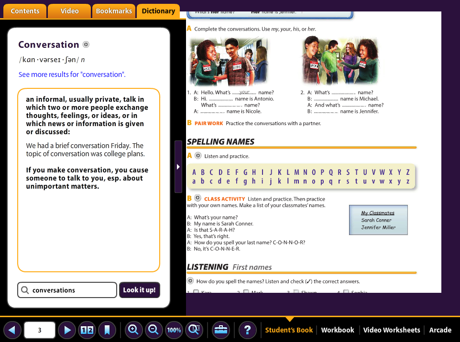The height and width of the screenshot is (342, 460).
Task: Play pronunciation audio for Conversation
Action: [86, 45]
